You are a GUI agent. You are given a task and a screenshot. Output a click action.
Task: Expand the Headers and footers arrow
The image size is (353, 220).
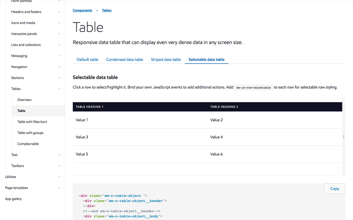point(59,12)
